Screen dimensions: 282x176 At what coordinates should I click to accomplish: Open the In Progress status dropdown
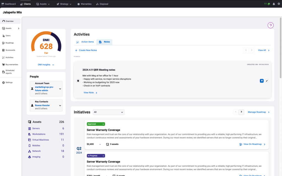click(x=96, y=156)
